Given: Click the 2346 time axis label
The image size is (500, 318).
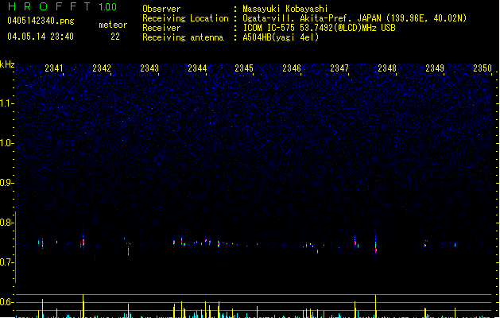Looking at the screenshot, I should (x=292, y=68).
